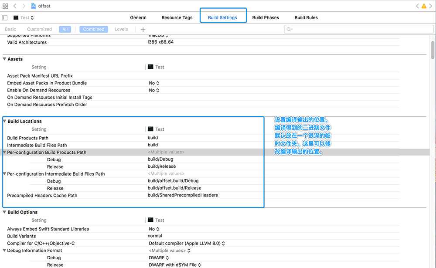
Task: Open the Compiler for C/C++/Objective-C popup
Action: coord(187,244)
